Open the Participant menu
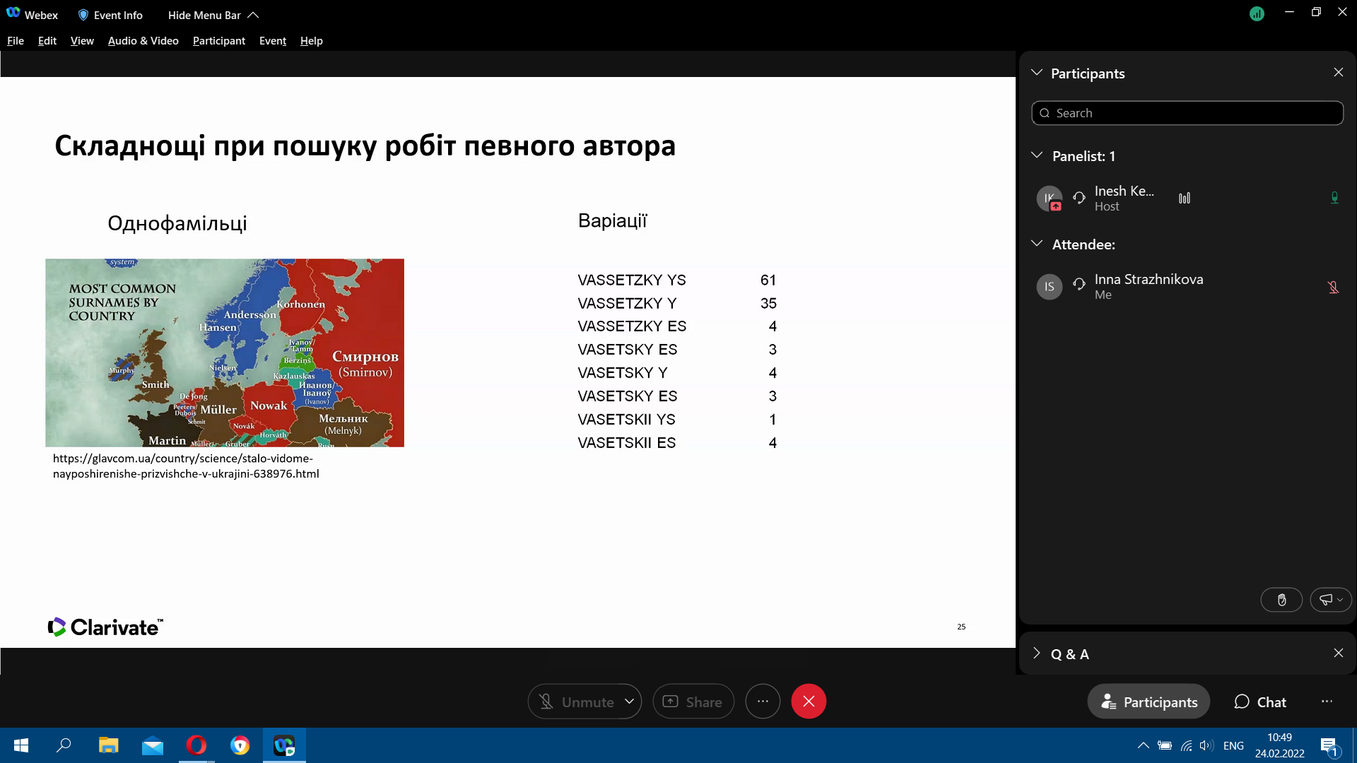This screenshot has height=763, width=1357. point(219,41)
